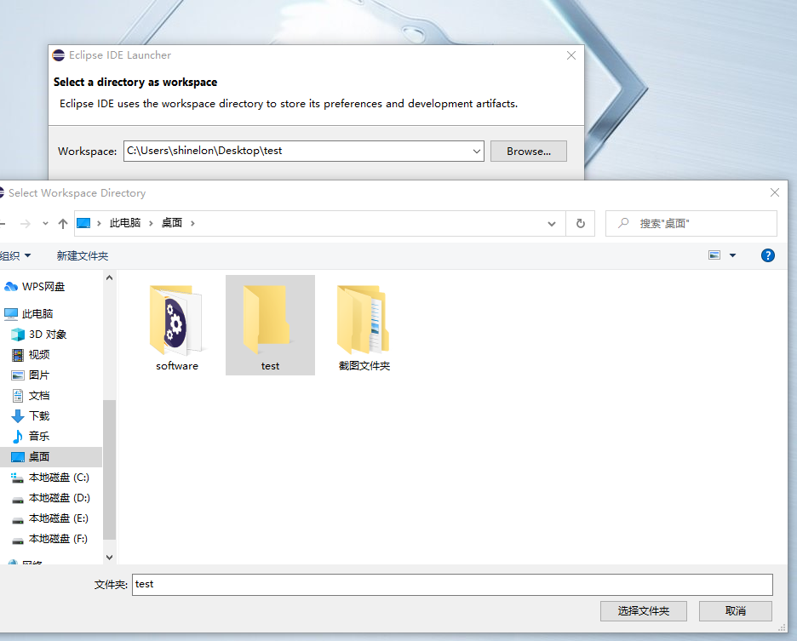The image size is (797, 641).
Task: Select 3D 对象 in the sidebar
Action: (x=39, y=335)
